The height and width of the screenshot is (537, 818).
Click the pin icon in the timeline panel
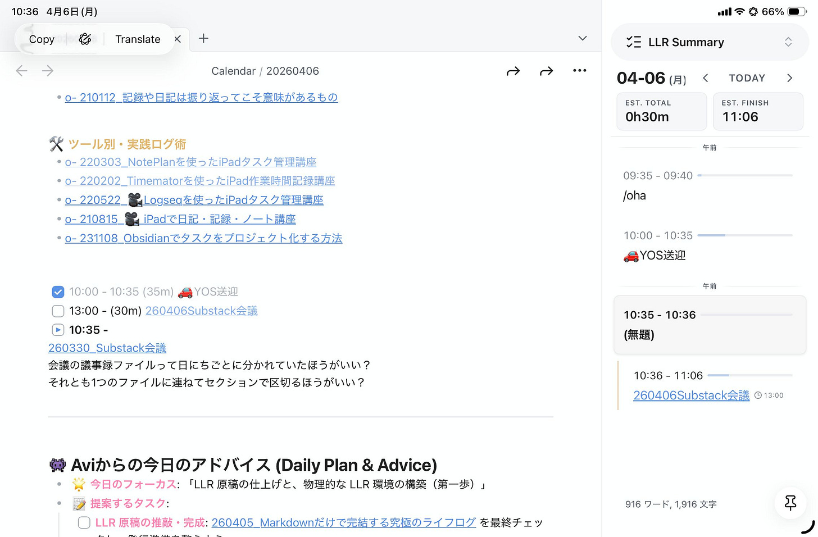click(790, 503)
